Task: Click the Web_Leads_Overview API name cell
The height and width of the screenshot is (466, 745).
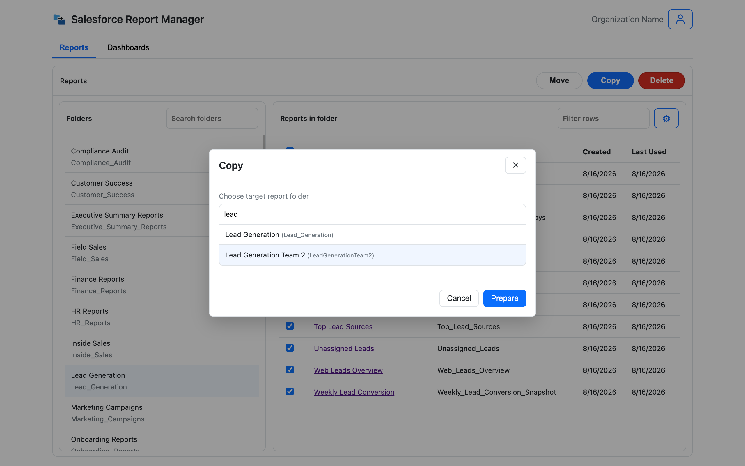Action: [473, 370]
